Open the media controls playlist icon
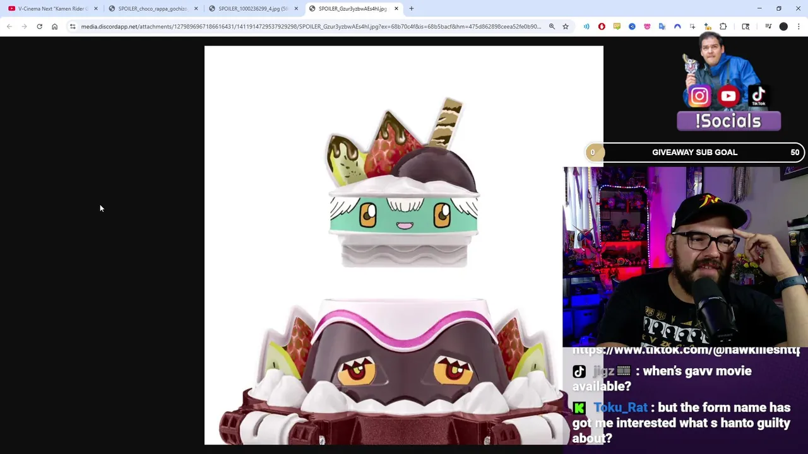The image size is (808, 454). (x=768, y=26)
